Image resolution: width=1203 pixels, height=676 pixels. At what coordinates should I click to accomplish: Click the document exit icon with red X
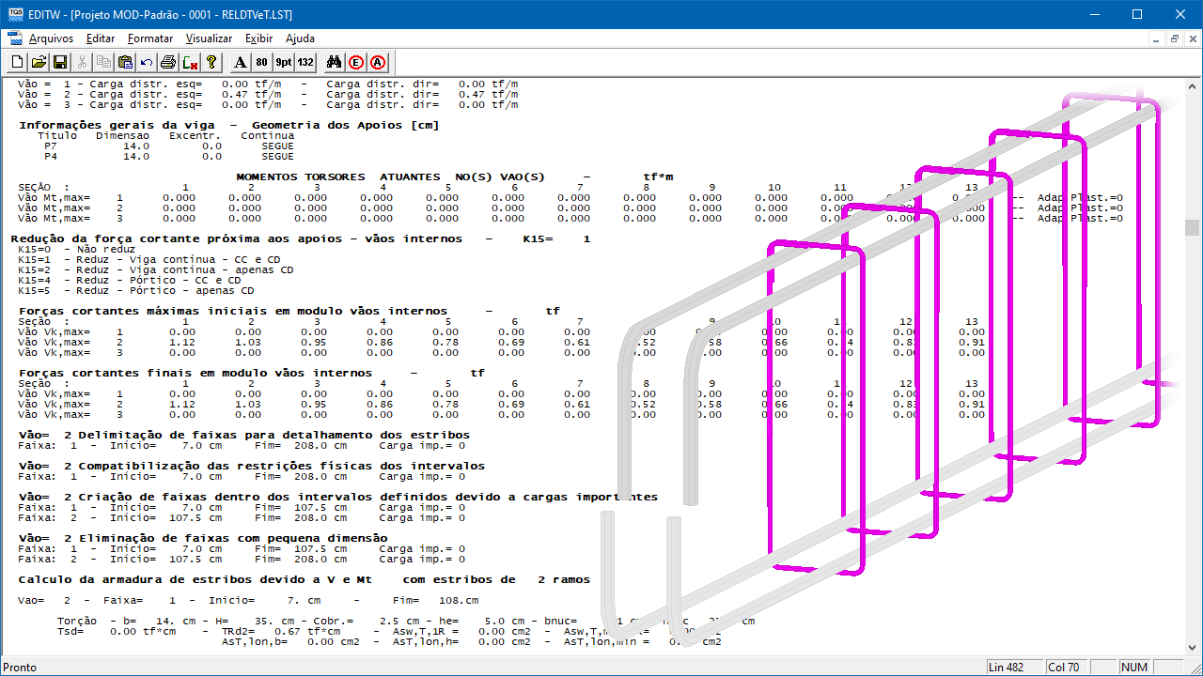[x=190, y=62]
